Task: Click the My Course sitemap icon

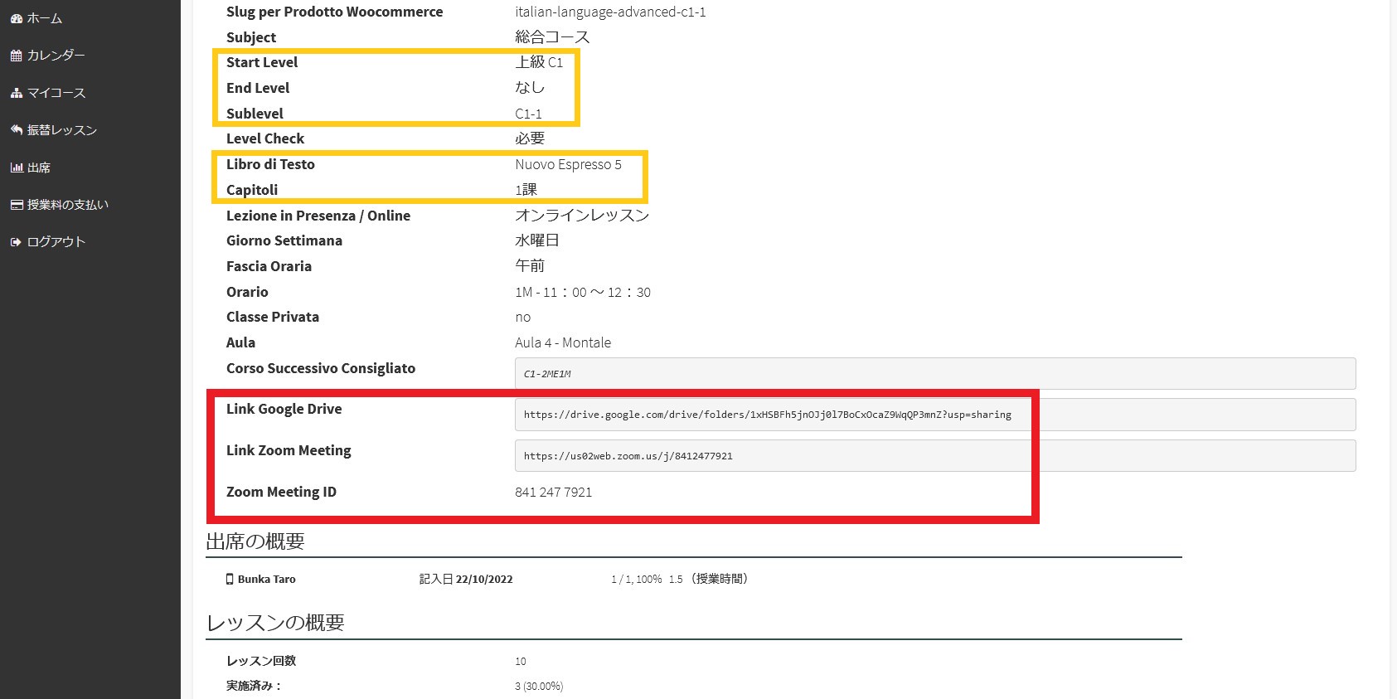Action: [x=16, y=93]
